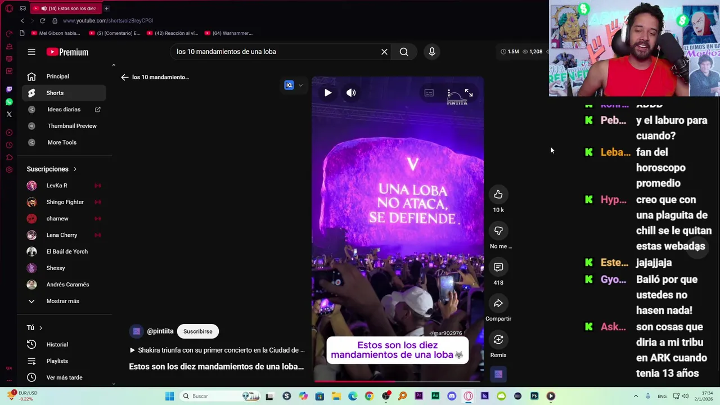Reload the page
The image size is (720, 405).
[42, 21]
